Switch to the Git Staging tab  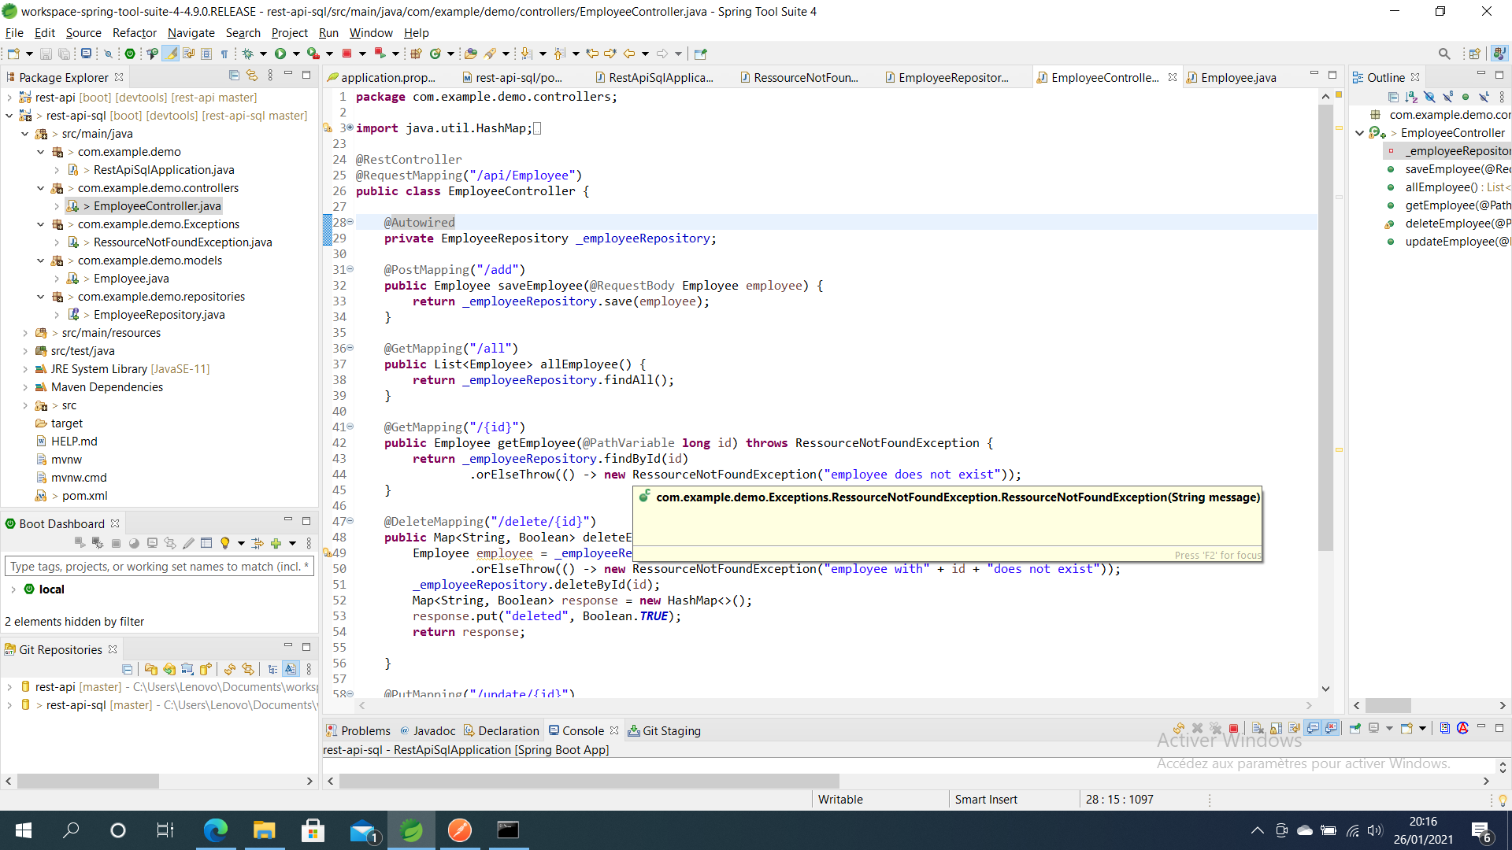click(x=664, y=730)
